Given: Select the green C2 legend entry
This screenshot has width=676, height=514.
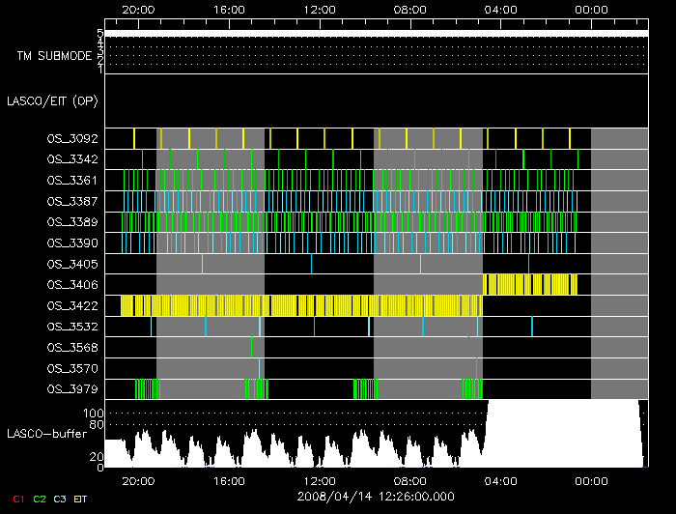Looking at the screenshot, I should 39,499.
